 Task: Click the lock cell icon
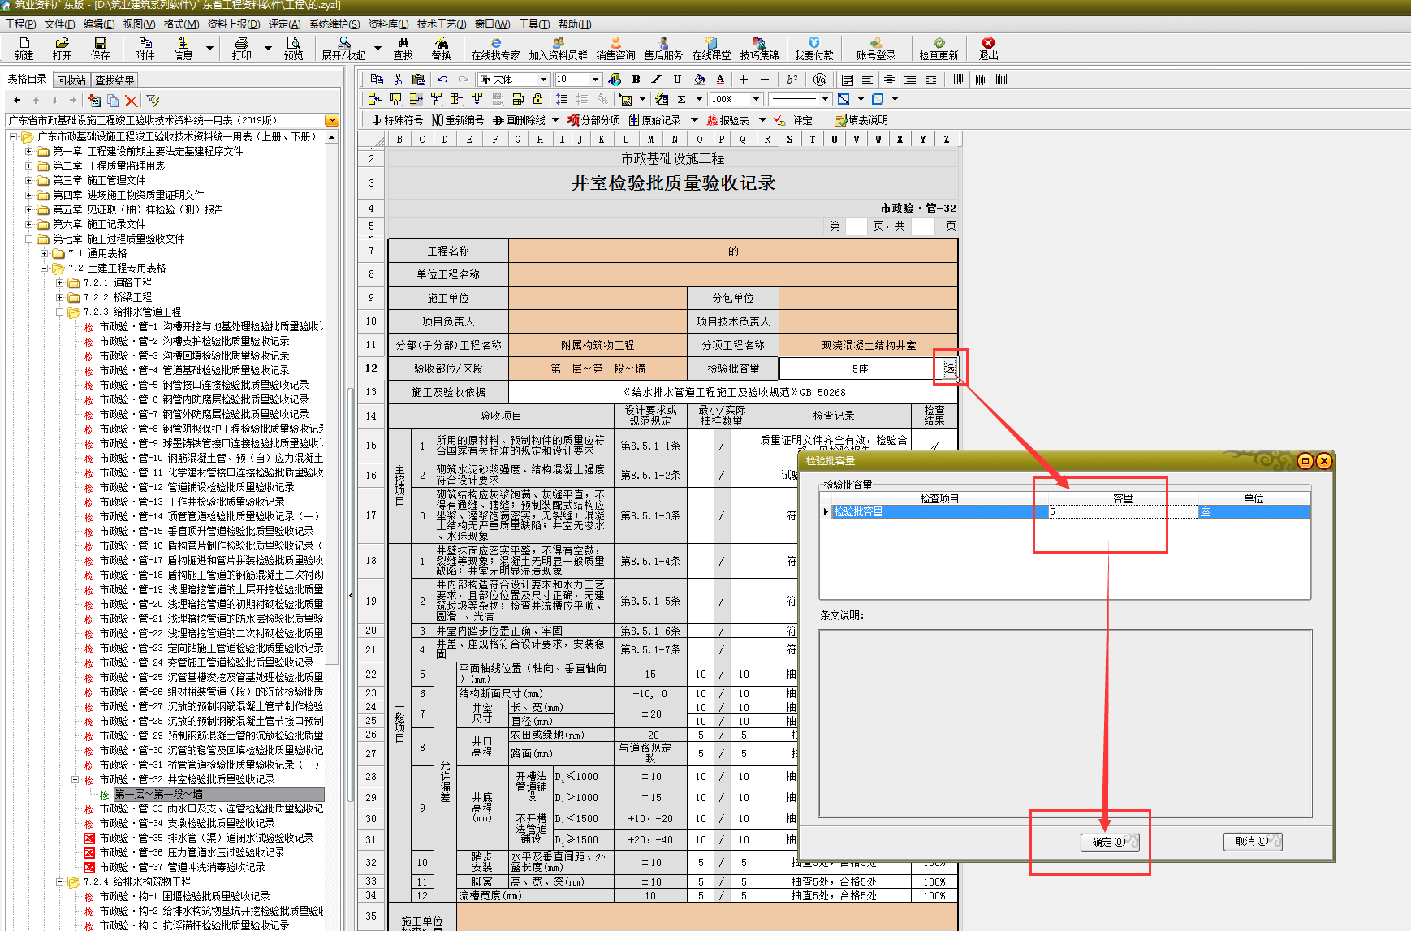pos(537,99)
